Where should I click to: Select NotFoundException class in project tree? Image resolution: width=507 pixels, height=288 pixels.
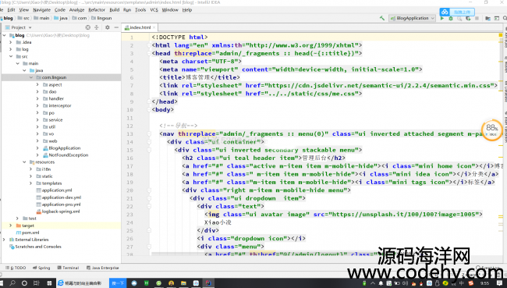pyautogui.click(x=68, y=155)
